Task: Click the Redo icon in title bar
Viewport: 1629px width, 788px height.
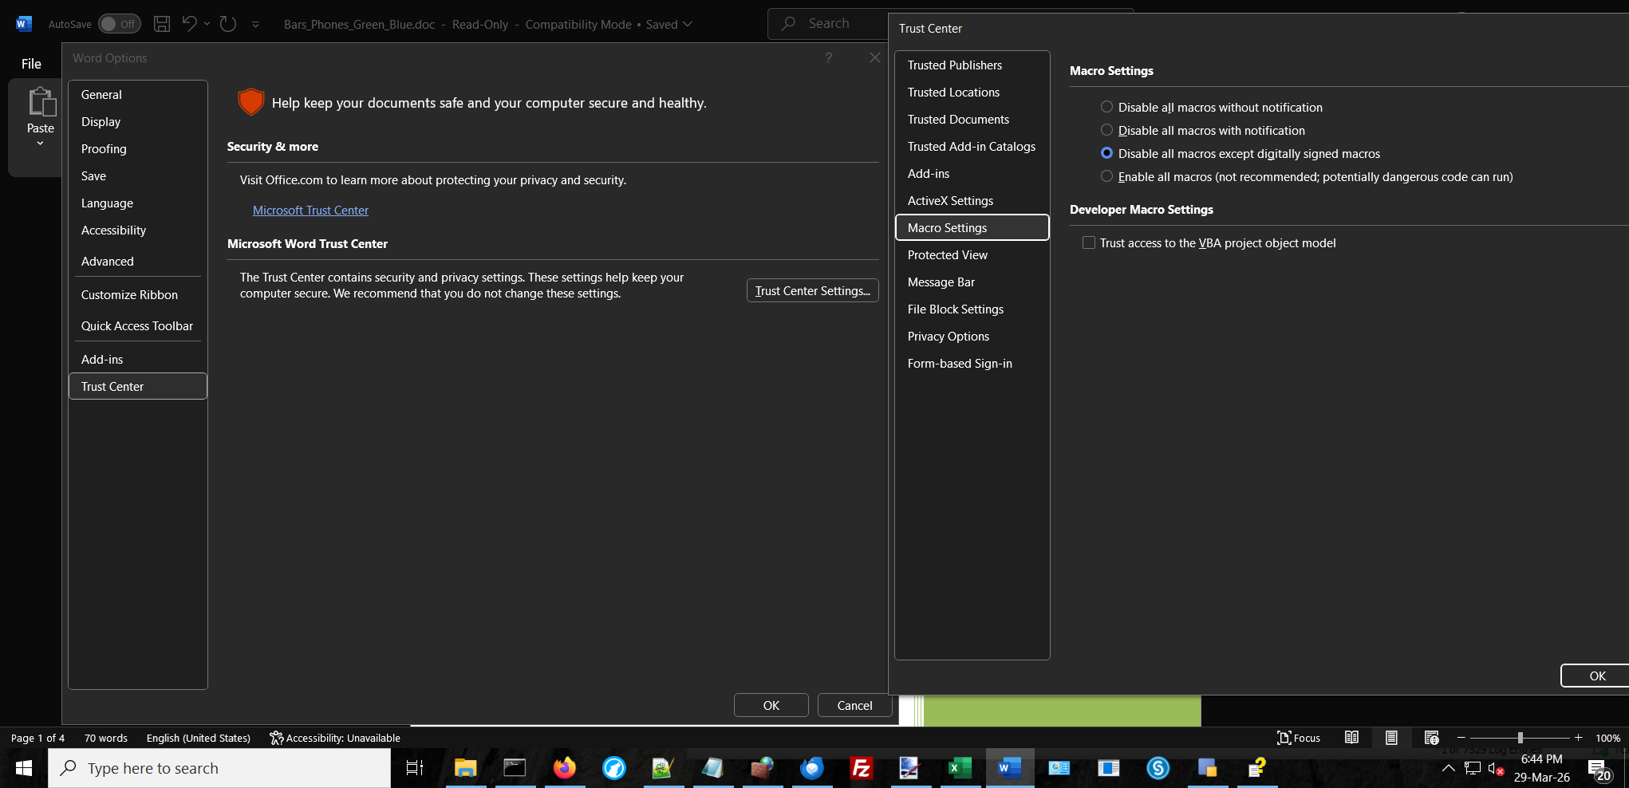Action: click(228, 24)
